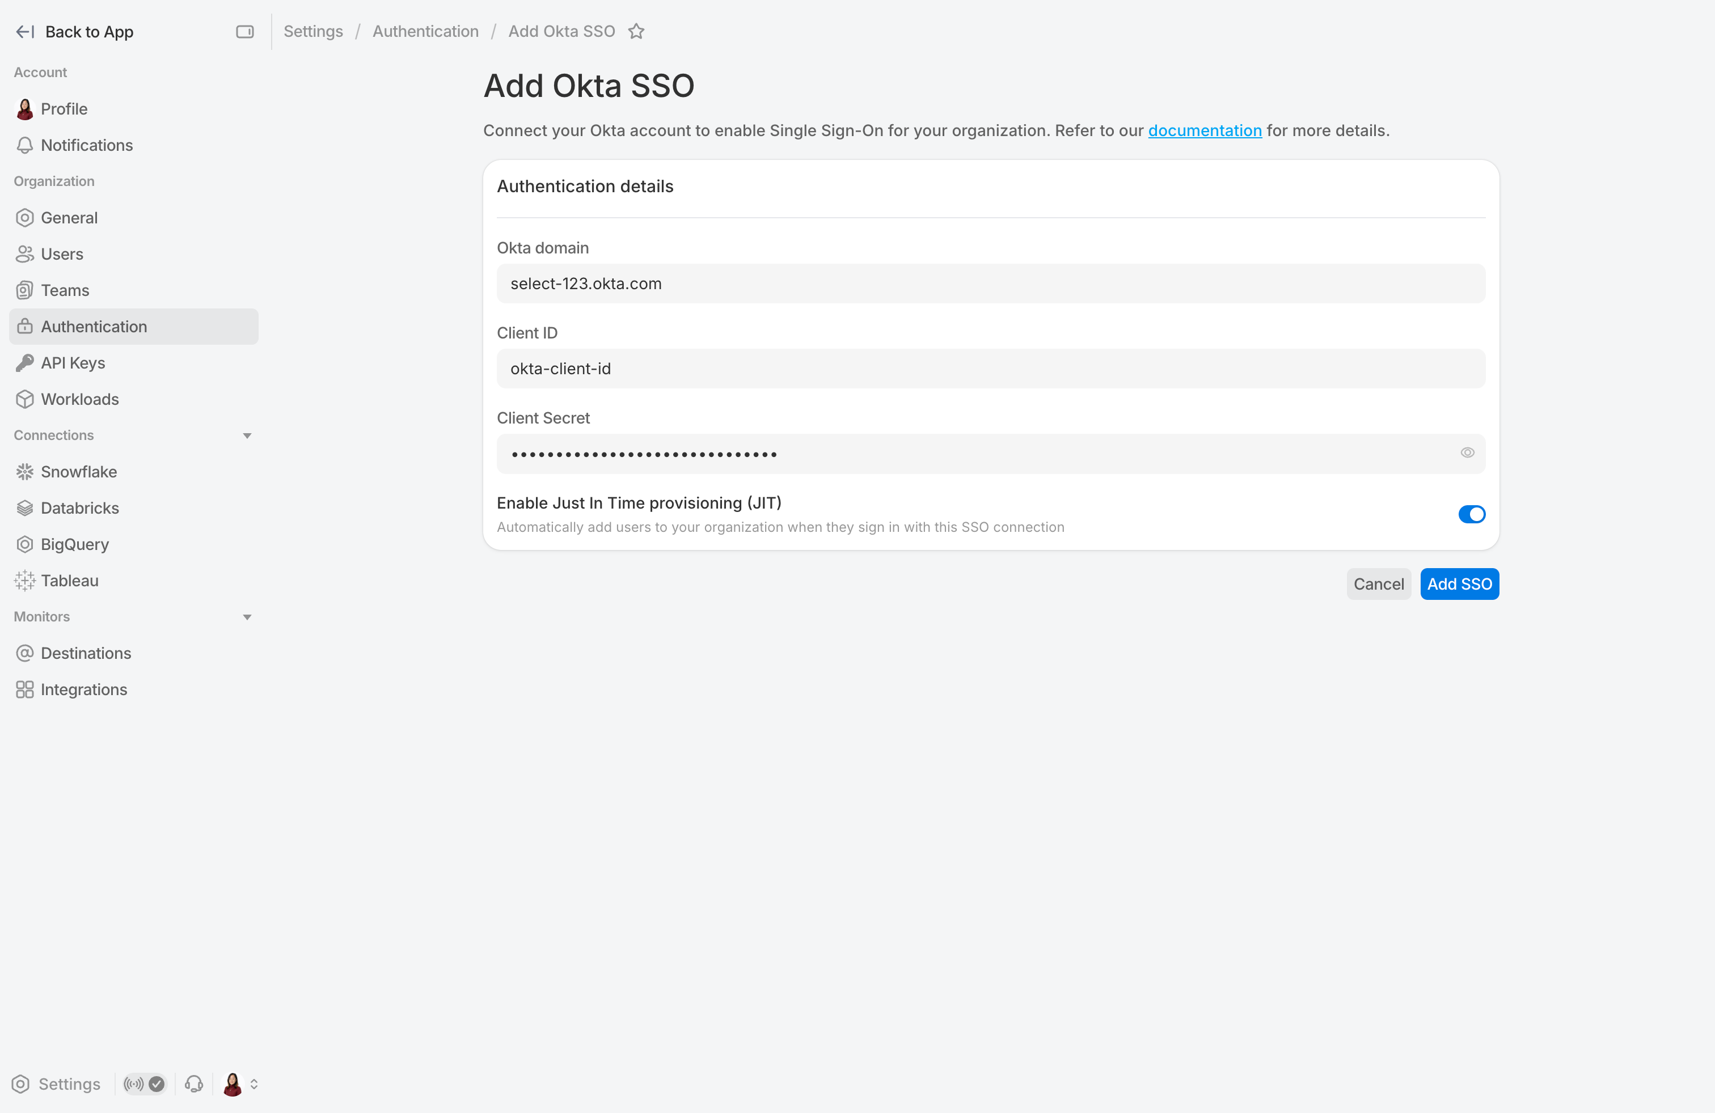Click the Profile avatar icon
The width and height of the screenshot is (1715, 1113).
pos(24,109)
